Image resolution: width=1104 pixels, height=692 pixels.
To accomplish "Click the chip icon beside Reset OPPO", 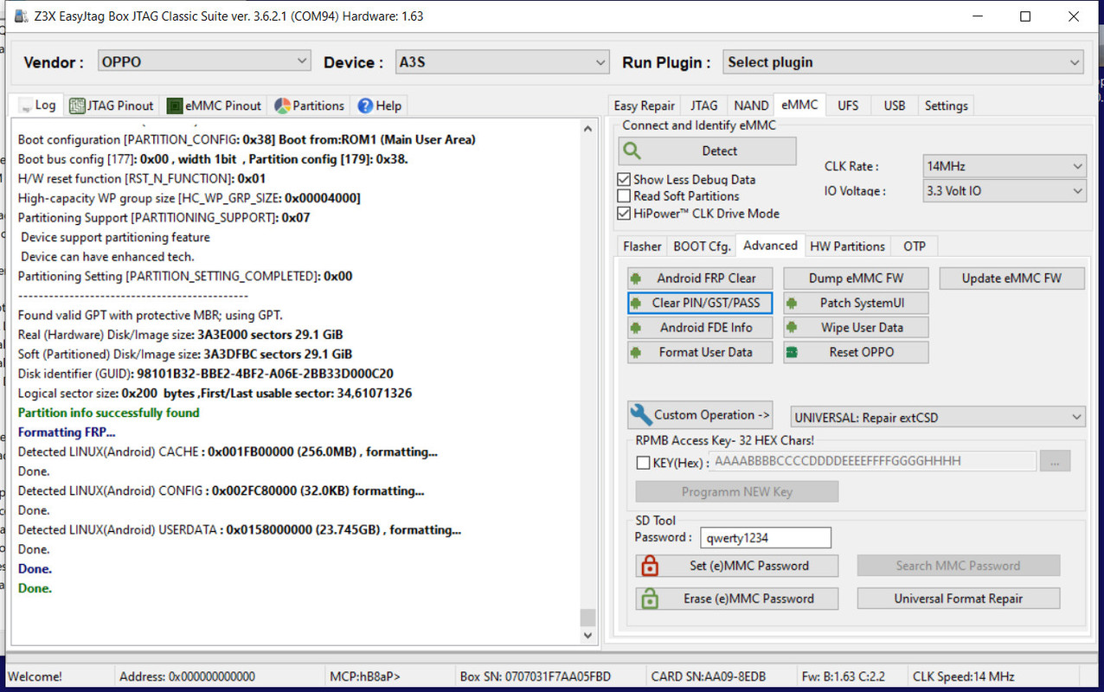I will [x=792, y=352].
